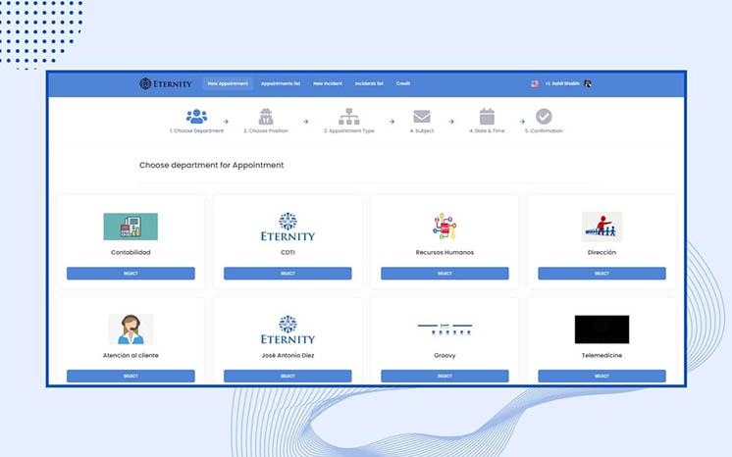732x457 pixels.
Task: Open the New Appointment tab
Action: [x=228, y=83]
